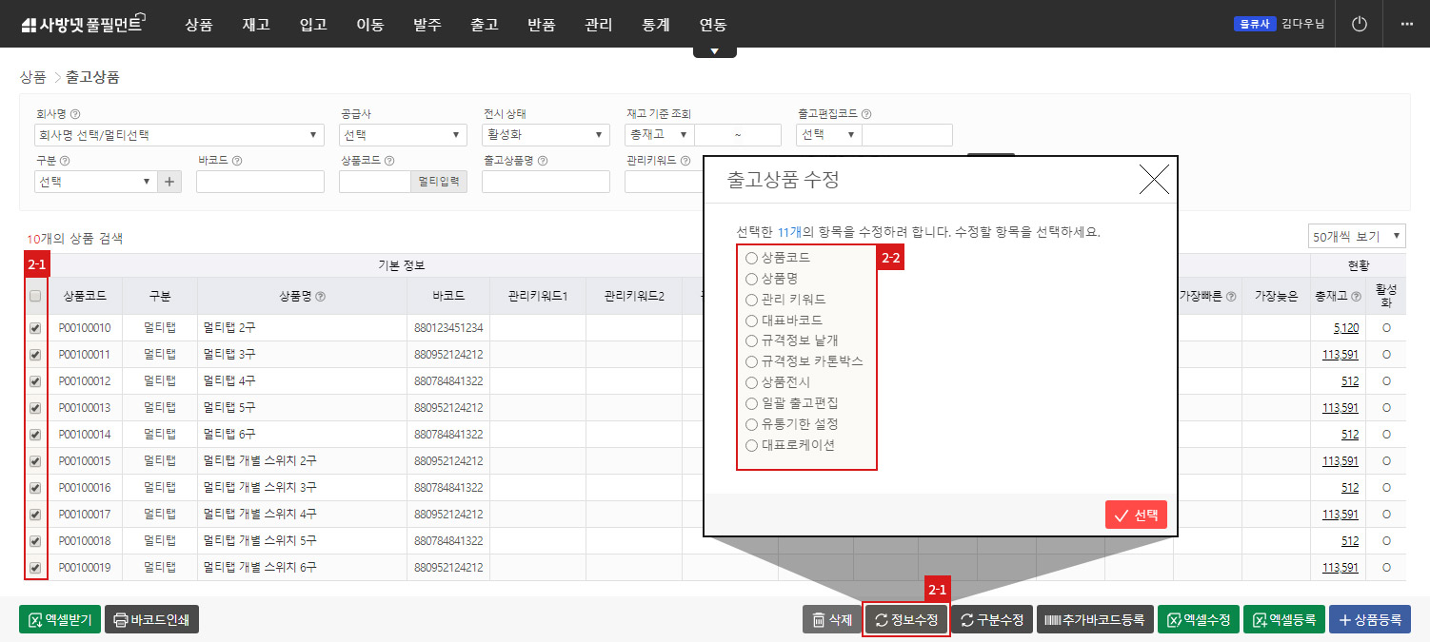Choose the 대표바코드 radio option
The height and width of the screenshot is (642, 1430).
coord(752,321)
